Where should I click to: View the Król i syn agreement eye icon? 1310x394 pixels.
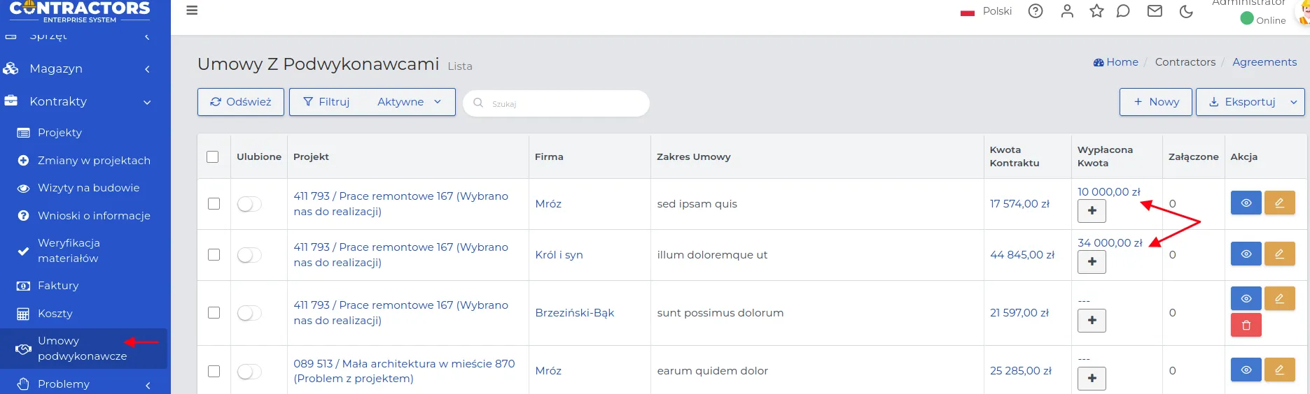[1246, 254]
